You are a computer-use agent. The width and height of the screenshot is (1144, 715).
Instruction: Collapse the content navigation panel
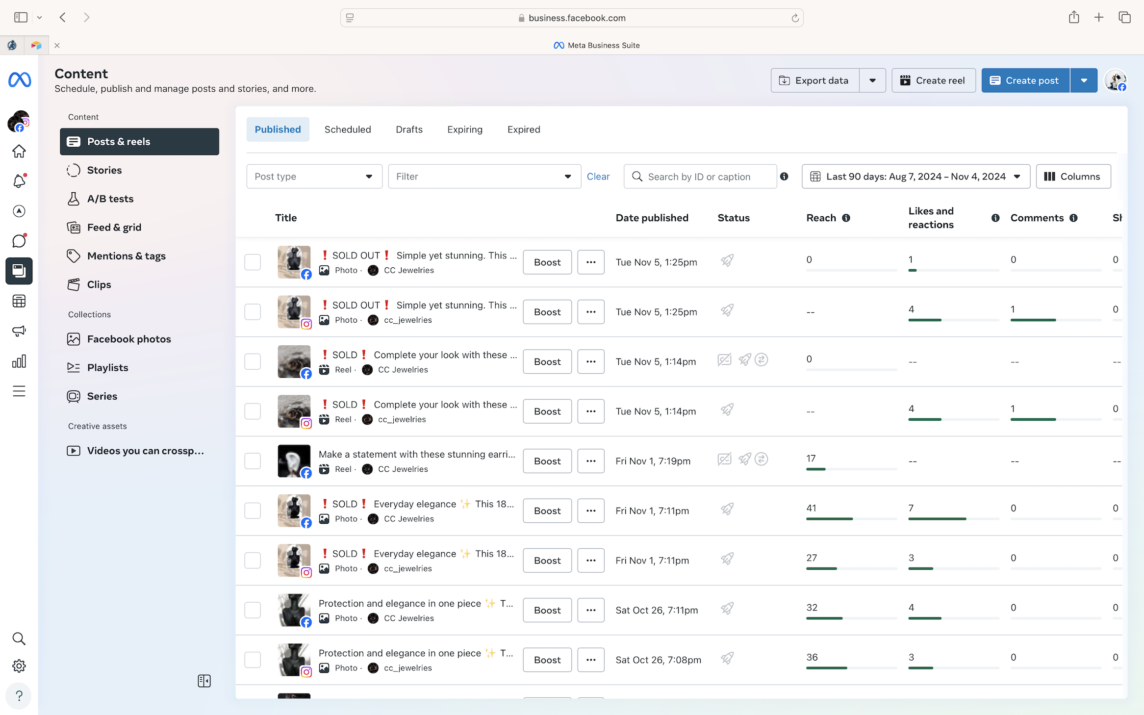click(204, 681)
